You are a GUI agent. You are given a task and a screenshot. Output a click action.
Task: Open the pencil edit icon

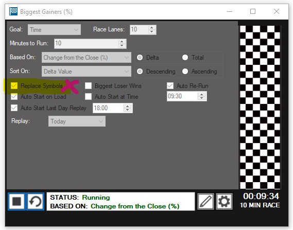(x=205, y=201)
